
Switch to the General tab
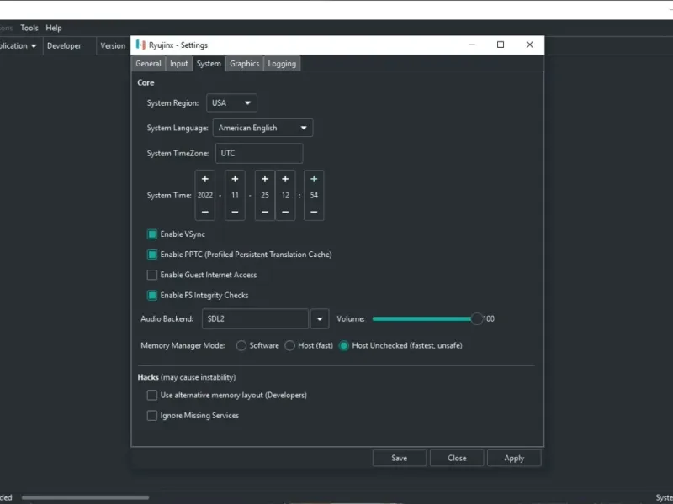[x=149, y=64]
